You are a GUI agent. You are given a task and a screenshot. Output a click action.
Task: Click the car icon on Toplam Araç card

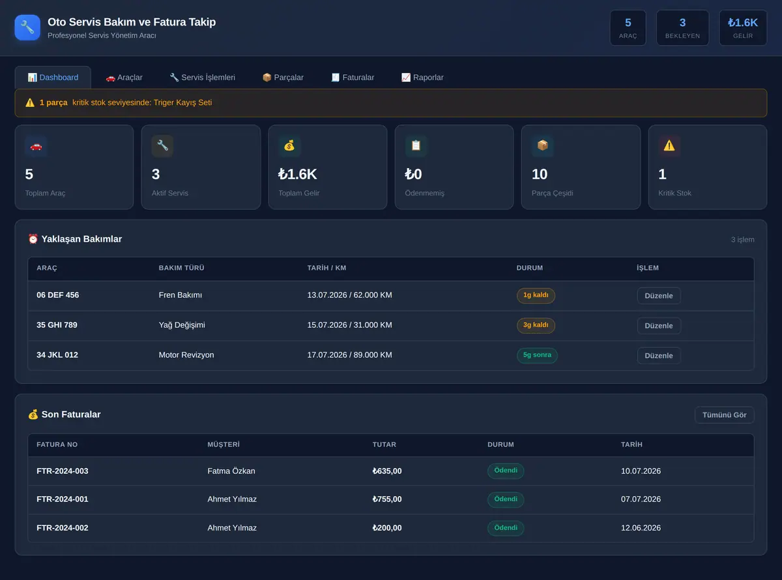coord(36,146)
